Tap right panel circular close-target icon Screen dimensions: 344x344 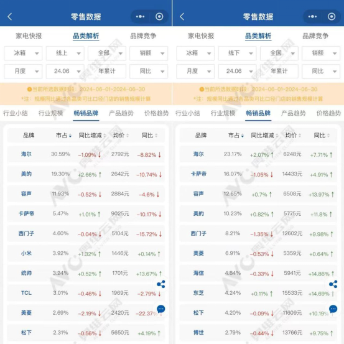332,17
